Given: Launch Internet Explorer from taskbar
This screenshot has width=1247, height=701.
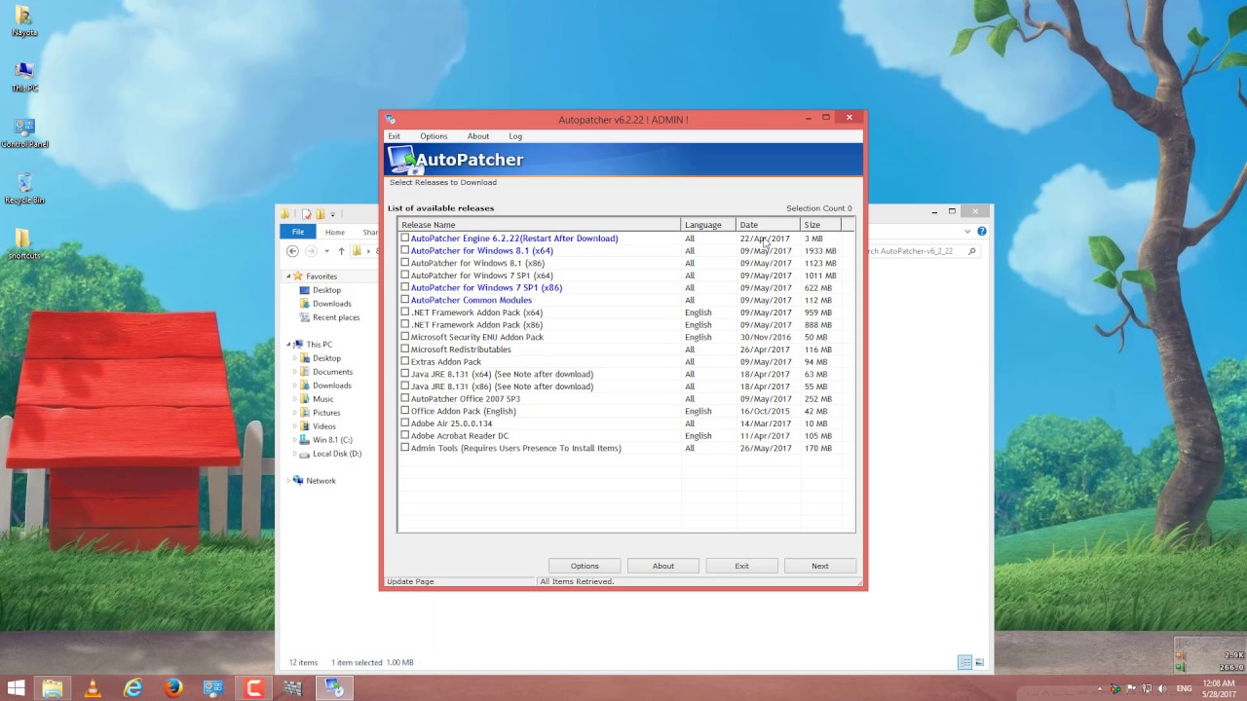Looking at the screenshot, I should click(x=132, y=688).
